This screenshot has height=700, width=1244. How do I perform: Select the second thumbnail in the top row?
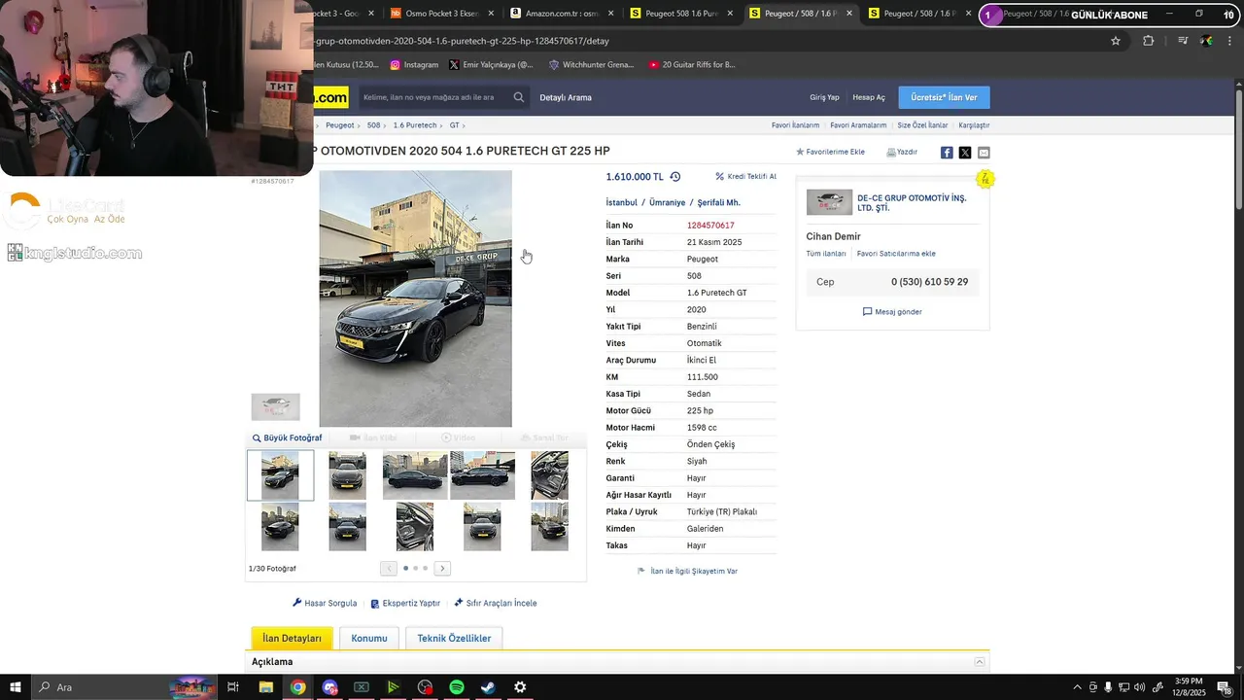(x=347, y=475)
